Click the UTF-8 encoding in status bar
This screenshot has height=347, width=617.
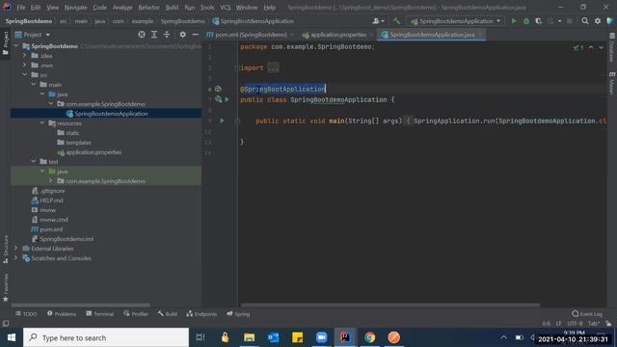pos(575,324)
